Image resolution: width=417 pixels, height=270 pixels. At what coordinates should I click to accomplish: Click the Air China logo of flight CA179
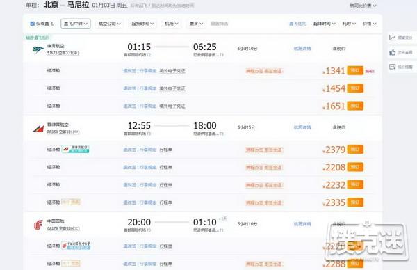[x=38, y=225]
